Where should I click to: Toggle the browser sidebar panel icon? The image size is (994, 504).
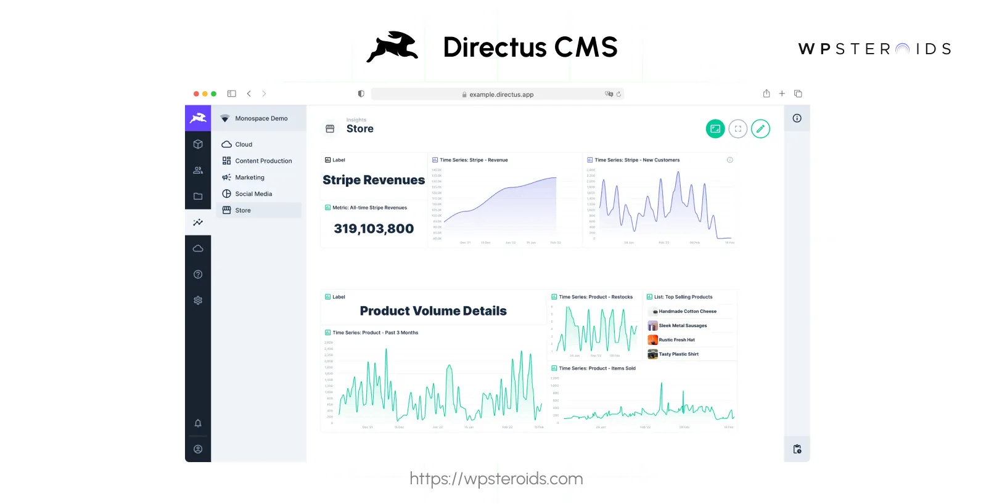tap(232, 94)
